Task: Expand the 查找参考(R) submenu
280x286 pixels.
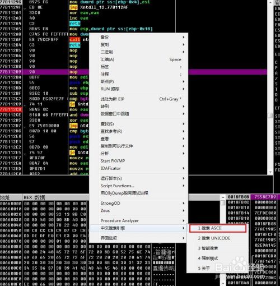Action: pyautogui.click(x=138, y=131)
